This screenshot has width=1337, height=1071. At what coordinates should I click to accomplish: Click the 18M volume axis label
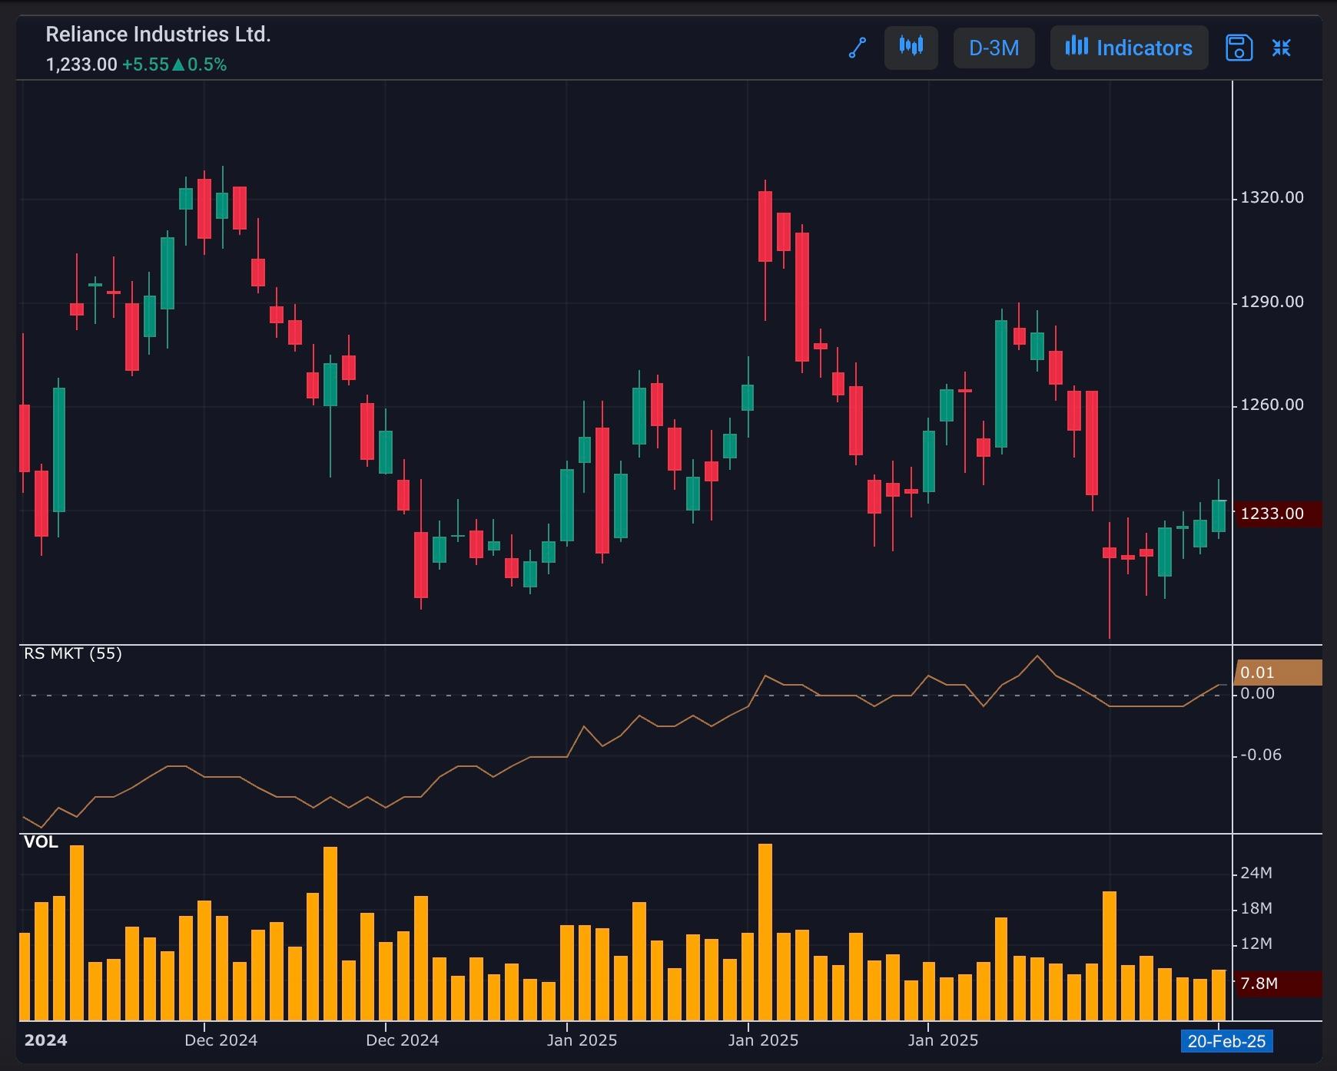pos(1256,909)
